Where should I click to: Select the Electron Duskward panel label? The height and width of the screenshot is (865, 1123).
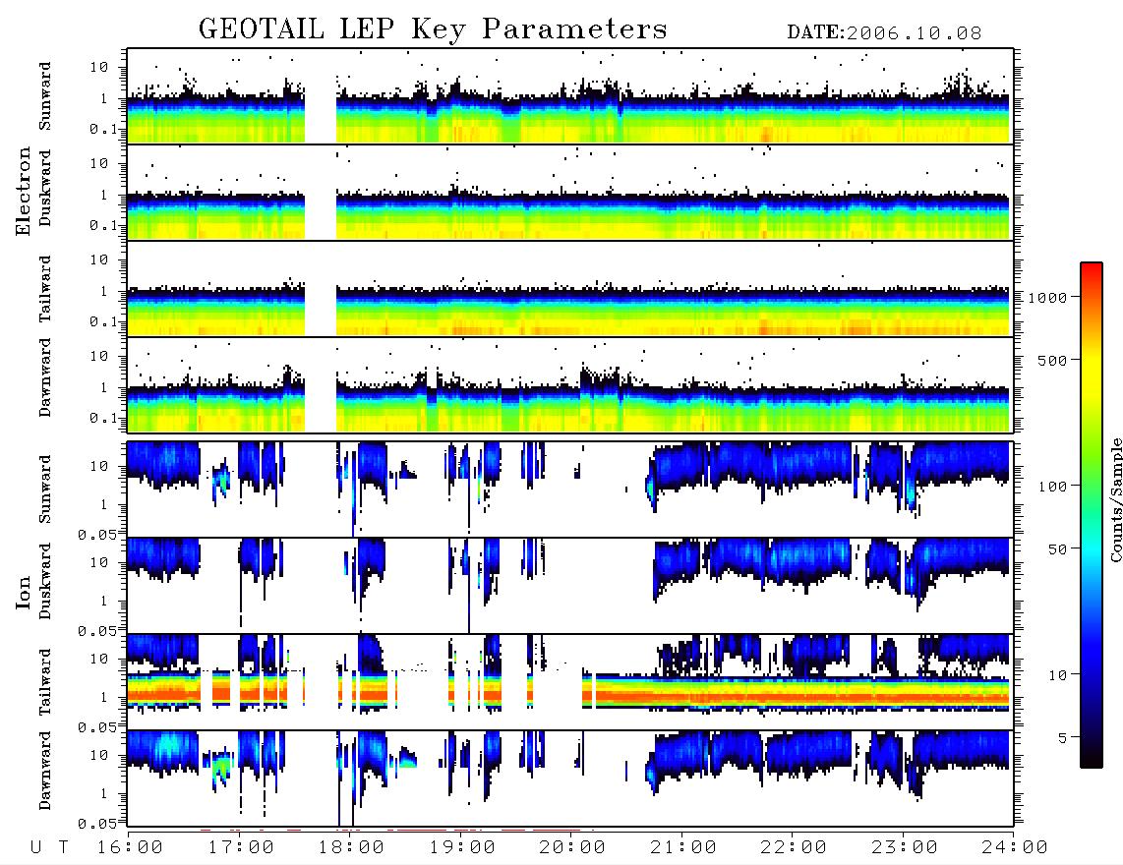pos(45,188)
